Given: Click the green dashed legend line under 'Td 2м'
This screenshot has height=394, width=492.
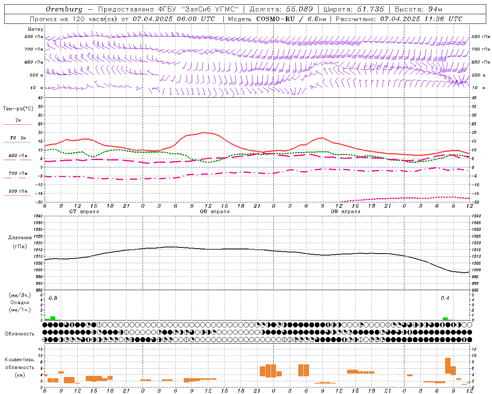Looking at the screenshot, I should pyautogui.click(x=17, y=142).
